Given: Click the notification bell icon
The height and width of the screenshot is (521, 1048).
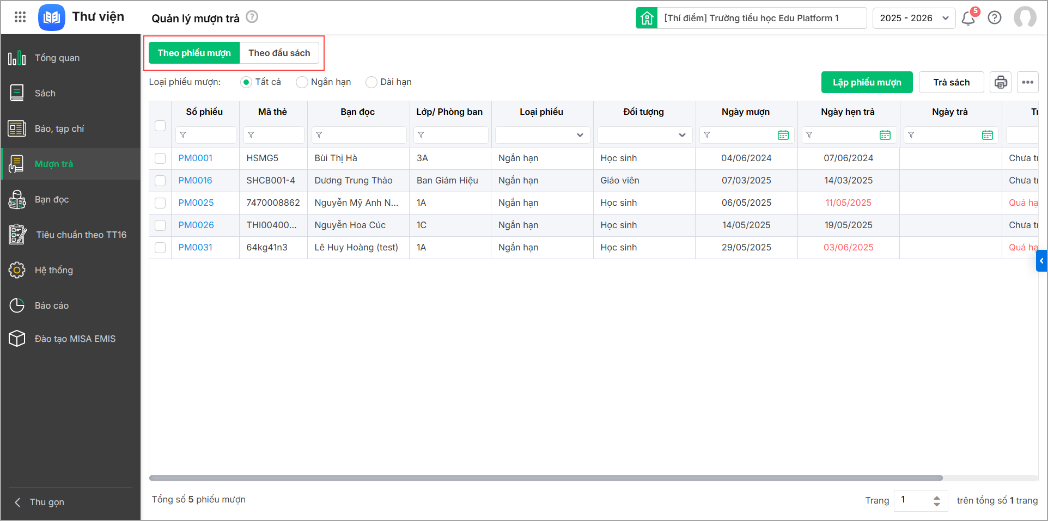Looking at the screenshot, I should 968,19.
